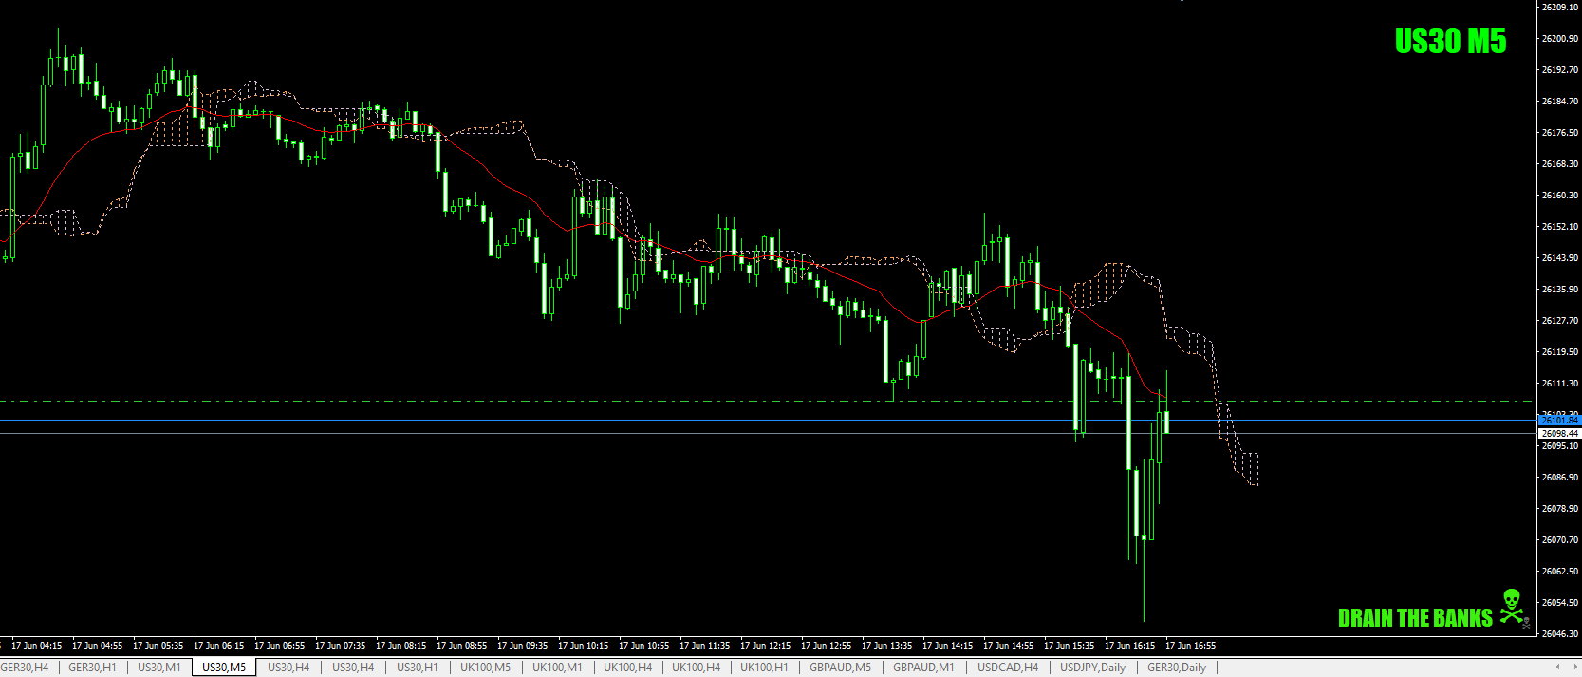1582x677 pixels.
Task: Select the UK100,M1 chart tab
Action: [x=557, y=668]
